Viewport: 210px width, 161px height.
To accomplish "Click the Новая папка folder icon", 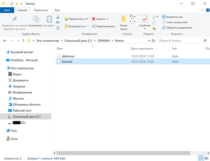I will tap(123, 19).
